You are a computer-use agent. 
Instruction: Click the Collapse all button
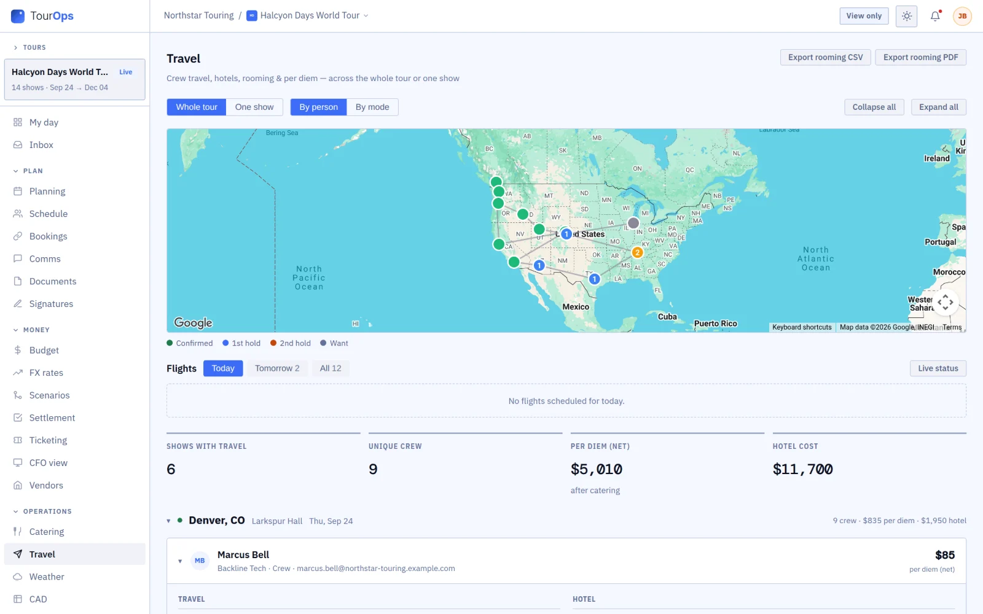click(x=874, y=107)
